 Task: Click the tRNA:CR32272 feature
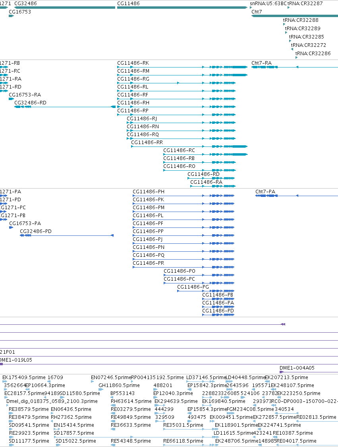coord(292,49)
